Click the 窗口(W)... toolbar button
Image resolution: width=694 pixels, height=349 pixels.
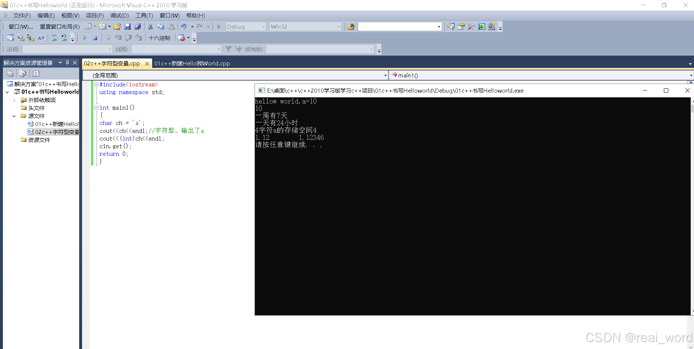[21, 26]
